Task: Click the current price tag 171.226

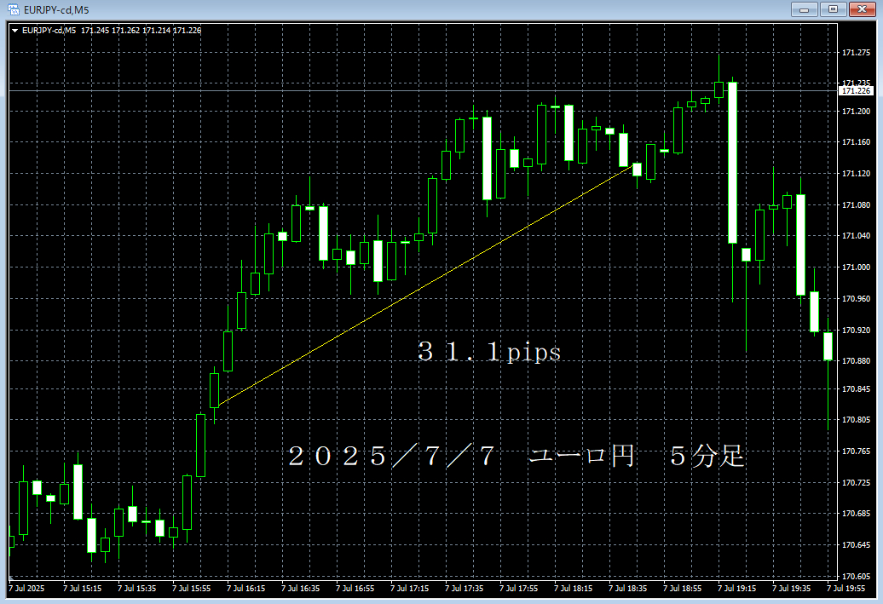Action: pos(856,90)
